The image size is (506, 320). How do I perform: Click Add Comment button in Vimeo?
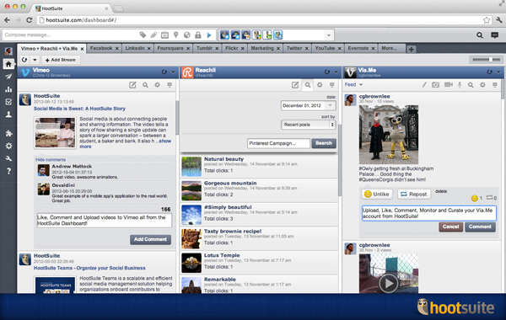[150, 239]
